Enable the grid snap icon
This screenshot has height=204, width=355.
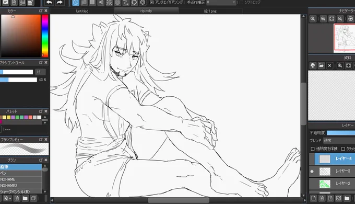(92, 3)
